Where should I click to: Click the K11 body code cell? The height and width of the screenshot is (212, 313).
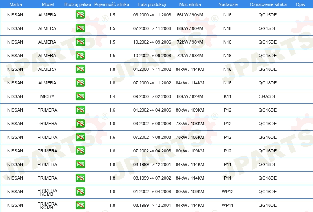[x=227, y=96]
